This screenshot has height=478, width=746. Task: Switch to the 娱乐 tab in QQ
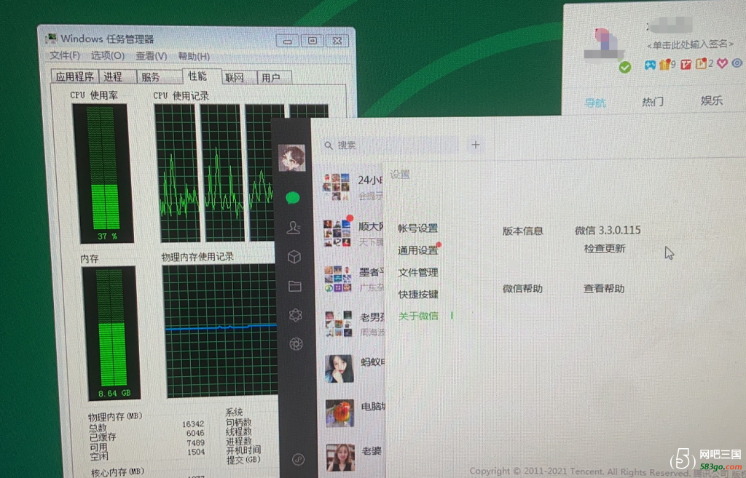point(712,100)
